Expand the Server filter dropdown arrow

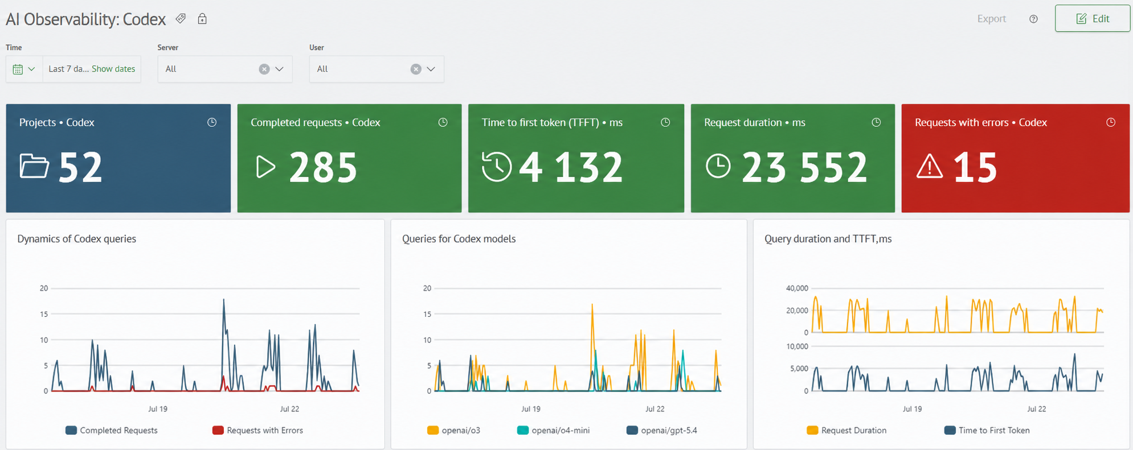click(x=280, y=69)
